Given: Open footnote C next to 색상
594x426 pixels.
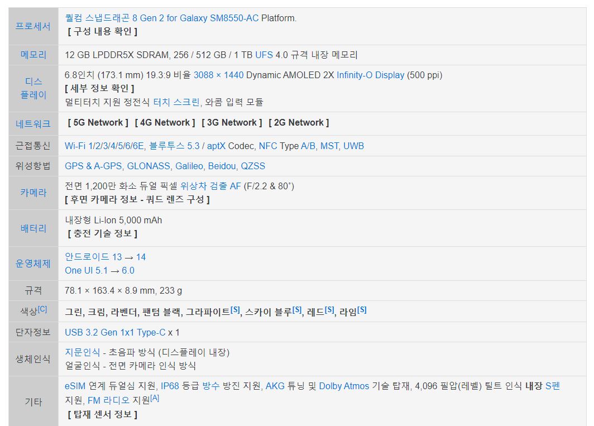Looking at the screenshot, I should coord(42,309).
